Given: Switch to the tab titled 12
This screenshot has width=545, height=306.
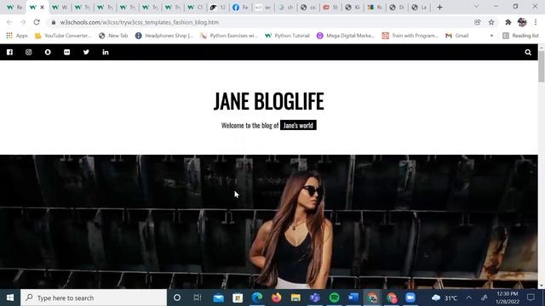Looking at the screenshot, I should [x=218, y=7].
